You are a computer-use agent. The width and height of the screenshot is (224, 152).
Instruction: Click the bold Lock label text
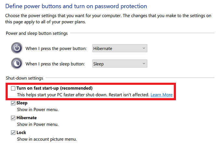(x=21, y=133)
